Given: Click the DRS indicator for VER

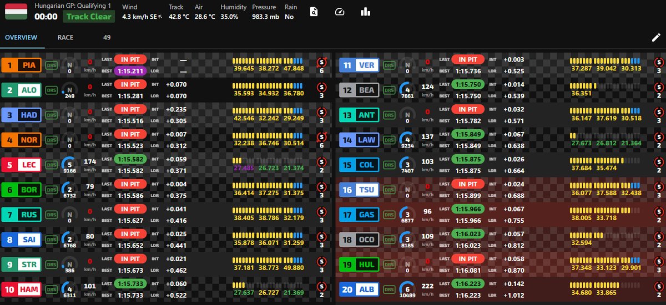Looking at the screenshot, I should [389, 65].
